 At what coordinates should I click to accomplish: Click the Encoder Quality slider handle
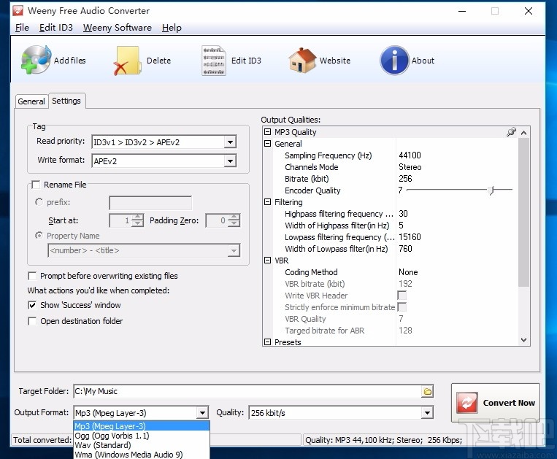(x=491, y=190)
